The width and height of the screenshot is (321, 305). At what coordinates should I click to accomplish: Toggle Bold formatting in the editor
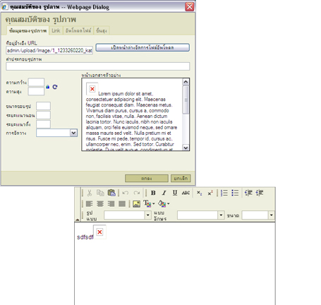pyautogui.click(x=153, y=193)
